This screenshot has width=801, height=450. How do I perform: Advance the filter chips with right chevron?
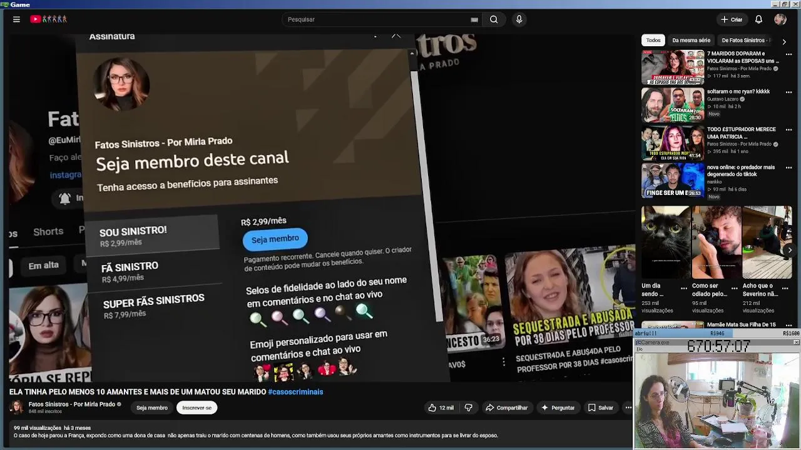pyautogui.click(x=783, y=41)
